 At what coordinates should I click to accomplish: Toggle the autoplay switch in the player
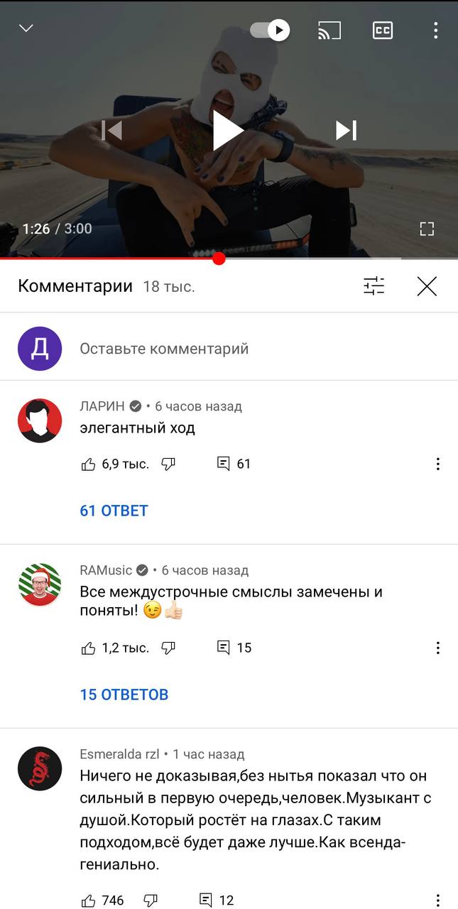[x=270, y=31]
